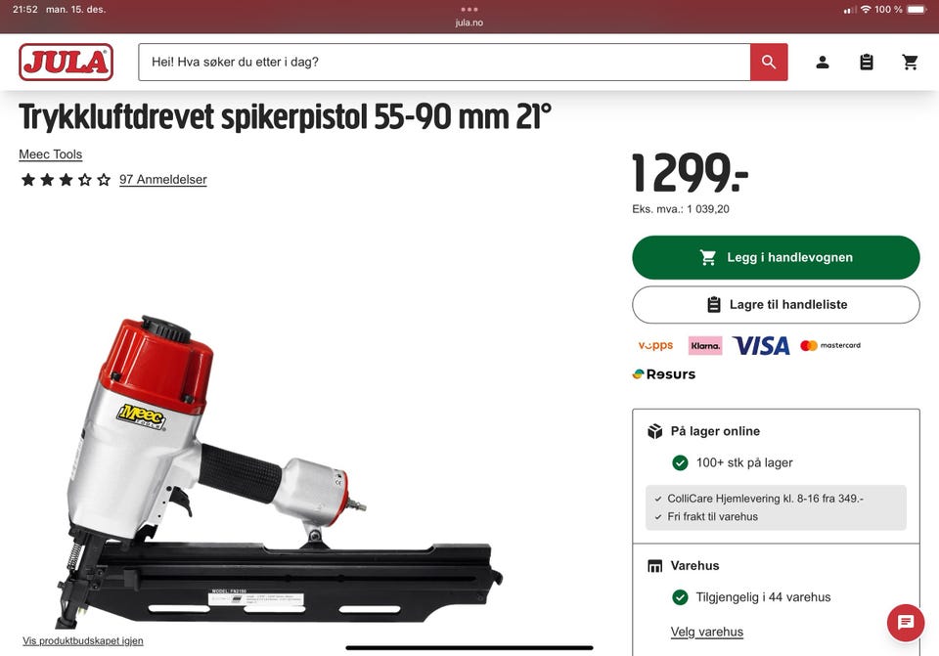
Task: Click Vis produktbudskapet igjen link
Action: coord(82,641)
